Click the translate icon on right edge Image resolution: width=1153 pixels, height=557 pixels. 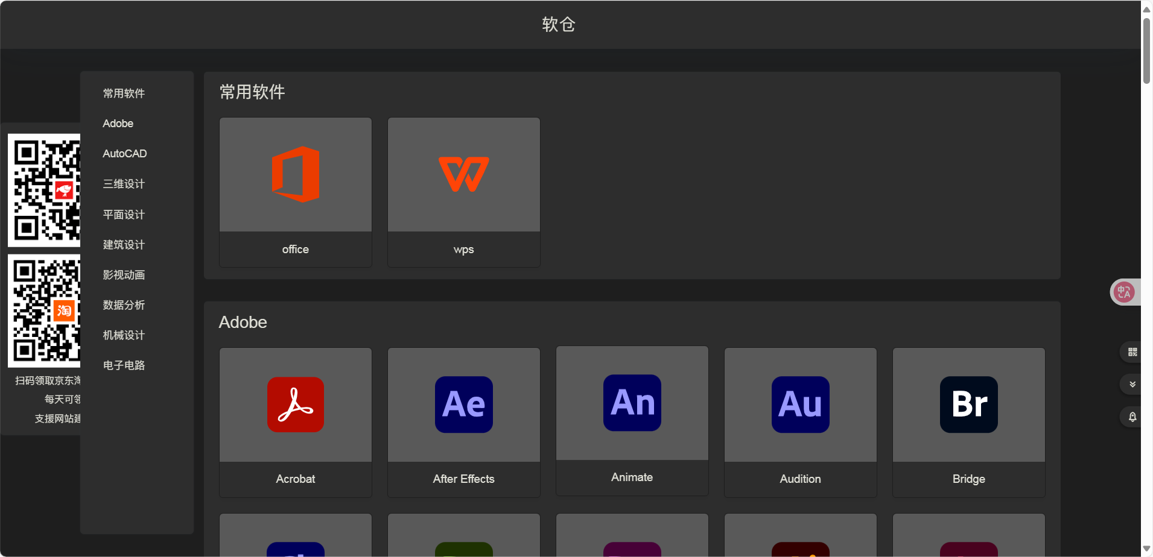pyautogui.click(x=1123, y=292)
